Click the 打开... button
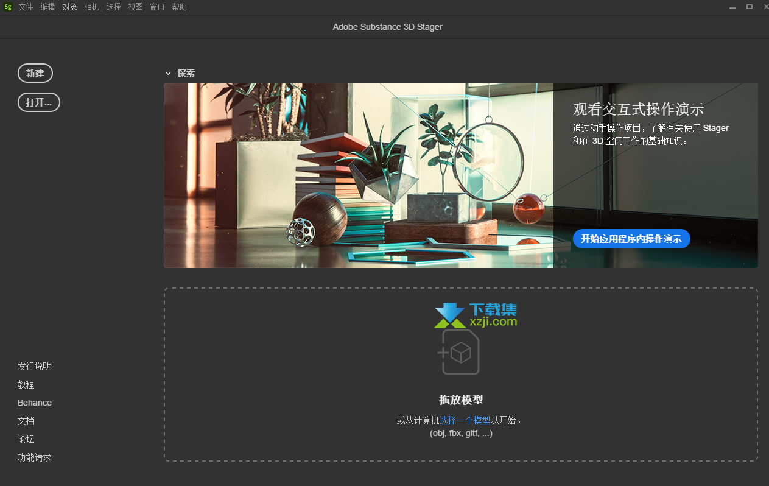The image size is (769, 486). pos(39,102)
